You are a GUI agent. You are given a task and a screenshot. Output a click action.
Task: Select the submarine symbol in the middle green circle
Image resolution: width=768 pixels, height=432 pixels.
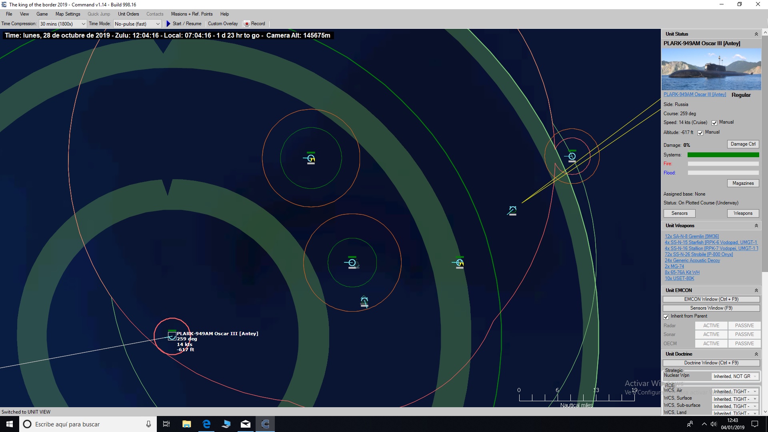(352, 262)
